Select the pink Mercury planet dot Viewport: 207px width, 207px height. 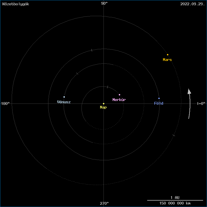pyautogui.click(x=119, y=95)
